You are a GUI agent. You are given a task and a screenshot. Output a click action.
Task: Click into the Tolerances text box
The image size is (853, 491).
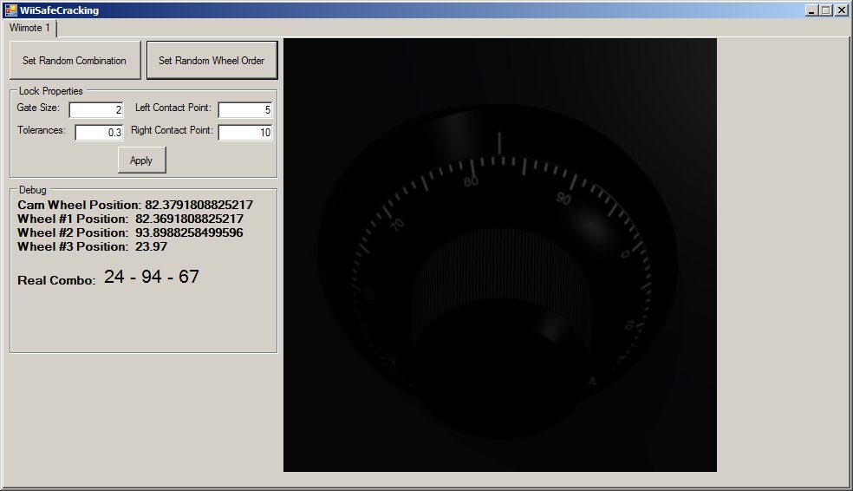(99, 133)
